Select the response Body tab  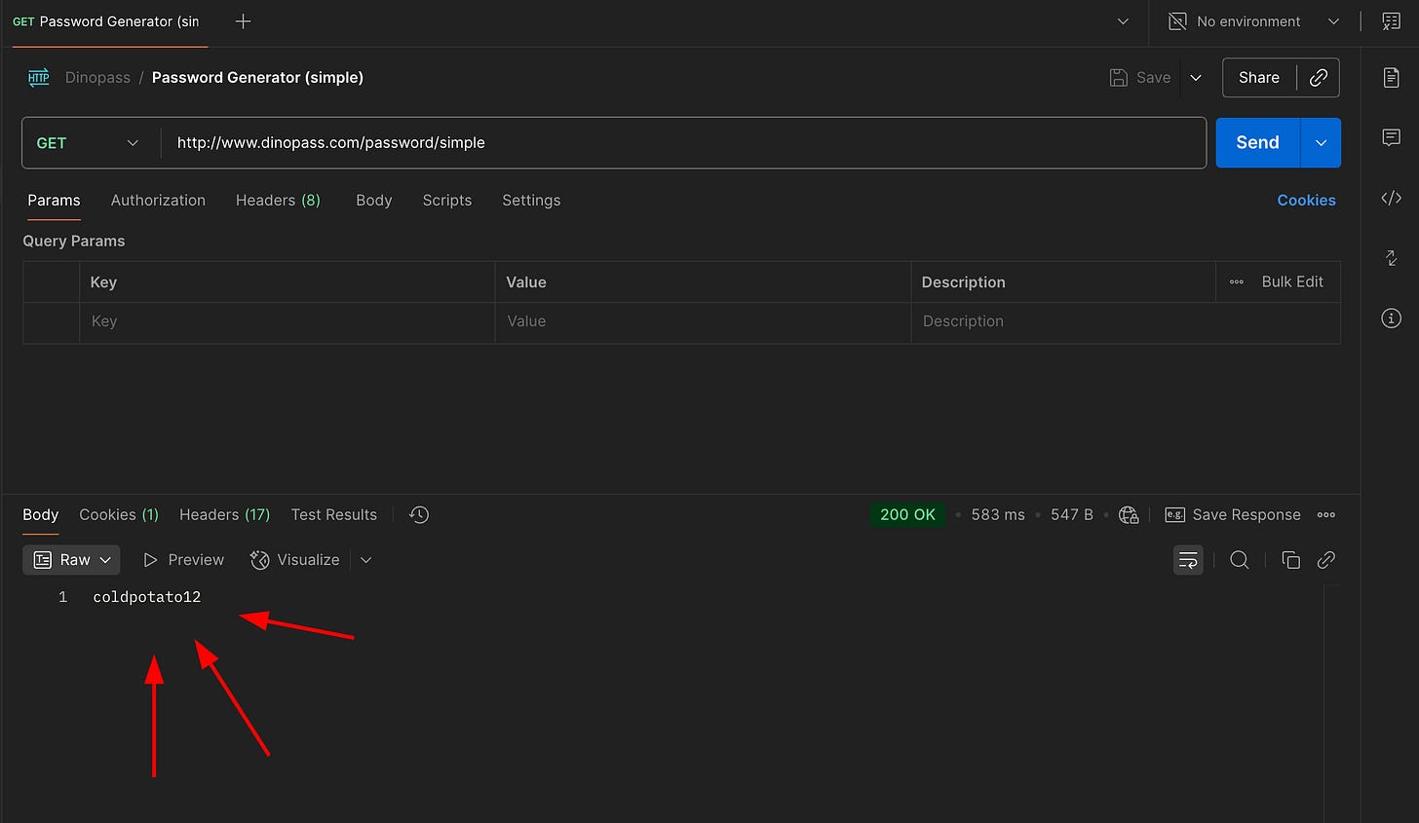(x=41, y=515)
